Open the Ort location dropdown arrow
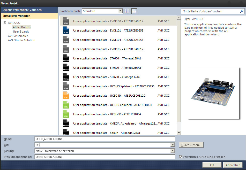 [173, 145]
